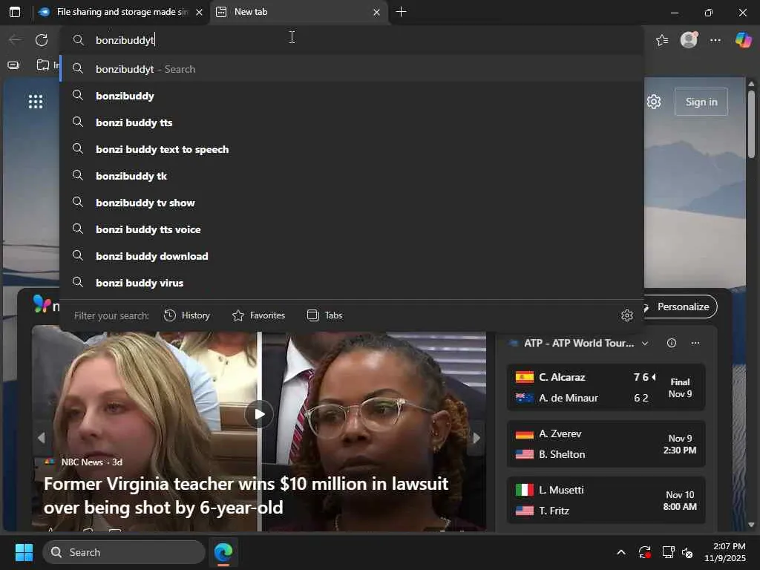This screenshot has width=760, height=570.
Task: Open the network status tray icon
Action: coord(669,552)
